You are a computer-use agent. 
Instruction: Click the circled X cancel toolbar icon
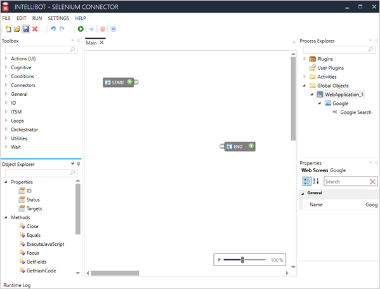[x=113, y=29]
